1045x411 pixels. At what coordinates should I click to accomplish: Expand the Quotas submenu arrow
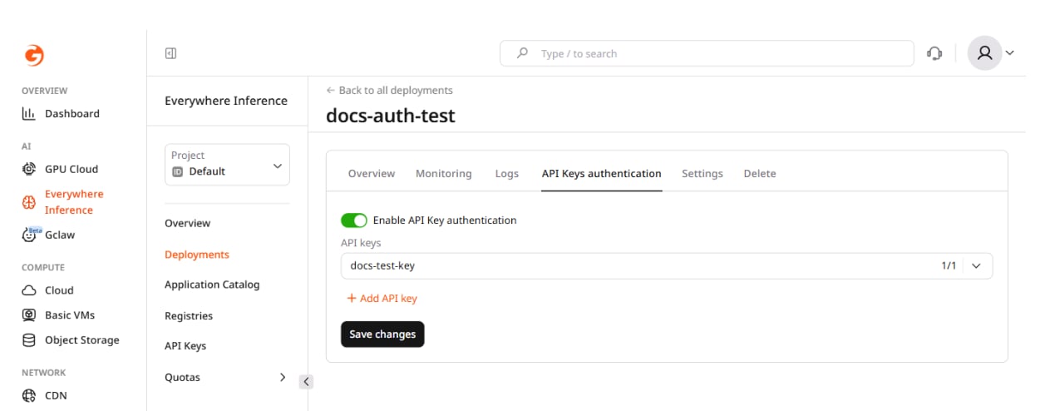pyautogui.click(x=282, y=378)
